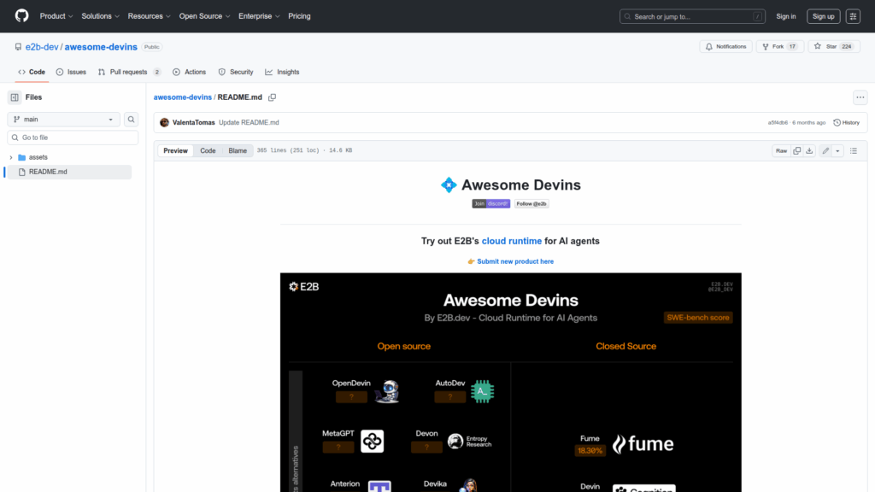Viewport: 875px width, 492px height.
Task: Select the Blame view tab
Action: coord(238,150)
